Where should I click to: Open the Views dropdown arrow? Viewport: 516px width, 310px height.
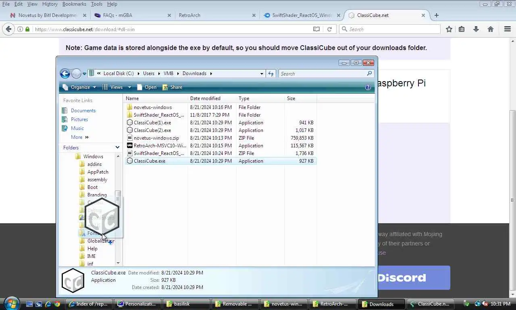point(129,87)
